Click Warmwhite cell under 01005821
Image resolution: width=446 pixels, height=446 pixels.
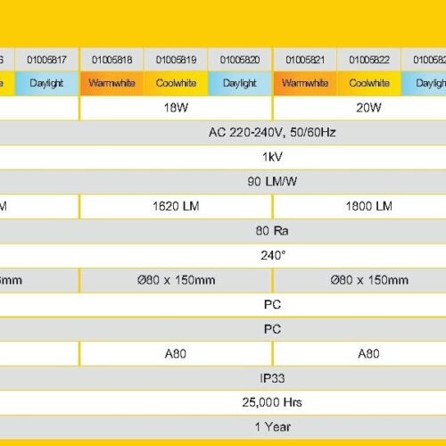coord(305,83)
